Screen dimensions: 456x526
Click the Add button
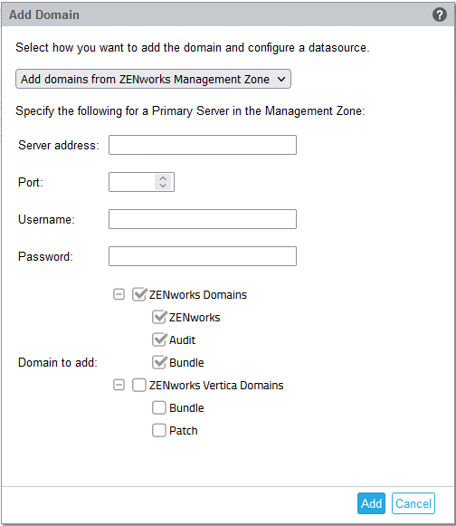point(371,503)
